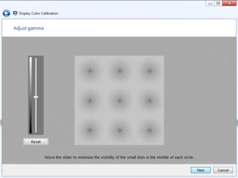Click the top-right circle in the gamma pattern

[149, 71]
